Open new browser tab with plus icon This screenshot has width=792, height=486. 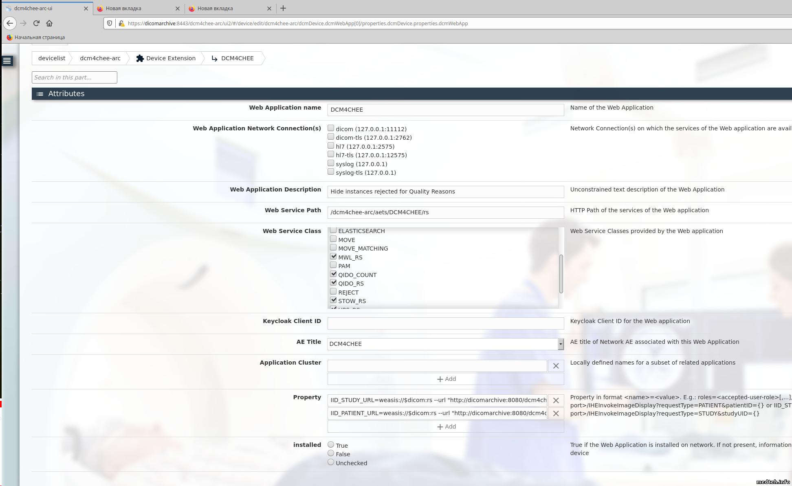point(283,8)
